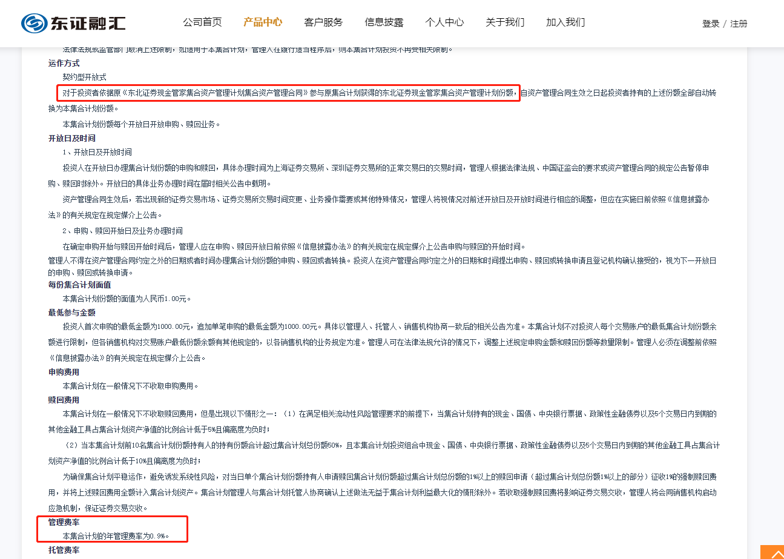Click the 管理费率 heading in red box
Image resolution: width=784 pixels, height=559 pixels.
pos(64,522)
